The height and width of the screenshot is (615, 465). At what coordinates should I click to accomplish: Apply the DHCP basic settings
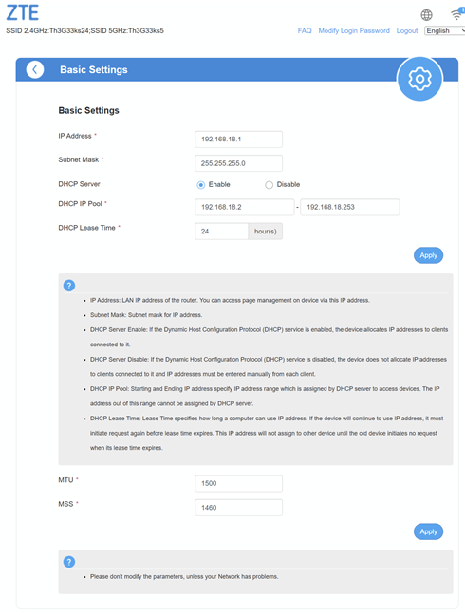click(x=429, y=255)
